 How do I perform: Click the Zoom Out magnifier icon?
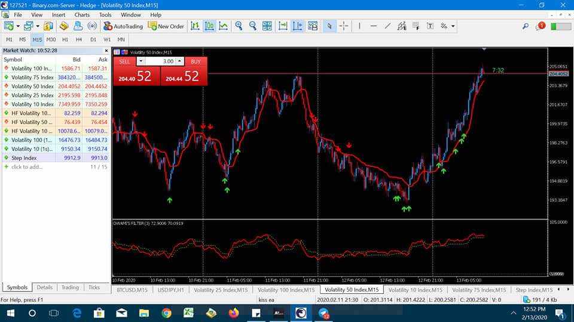point(252,26)
